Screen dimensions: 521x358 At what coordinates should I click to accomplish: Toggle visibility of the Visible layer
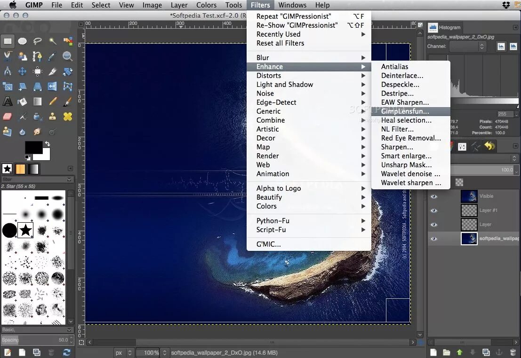click(433, 196)
